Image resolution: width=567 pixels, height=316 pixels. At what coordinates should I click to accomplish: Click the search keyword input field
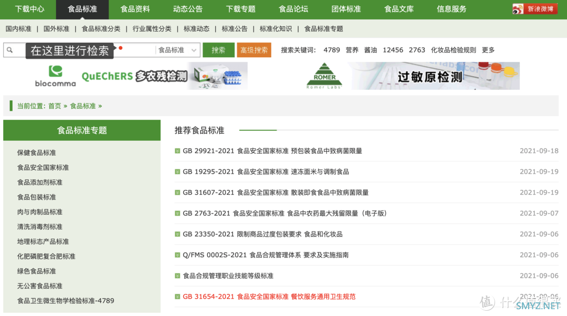click(80, 50)
